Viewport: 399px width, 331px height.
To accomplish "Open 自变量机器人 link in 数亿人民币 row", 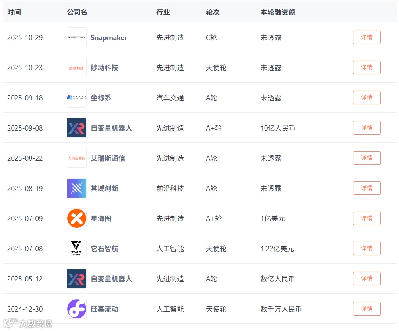I will 111,279.
